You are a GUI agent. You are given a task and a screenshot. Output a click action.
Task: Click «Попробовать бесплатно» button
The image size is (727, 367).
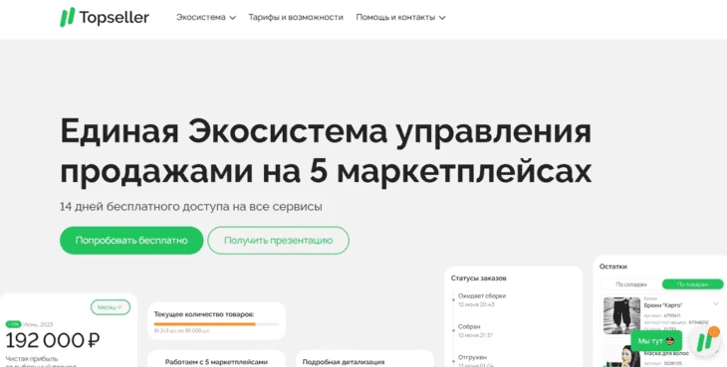tap(131, 241)
